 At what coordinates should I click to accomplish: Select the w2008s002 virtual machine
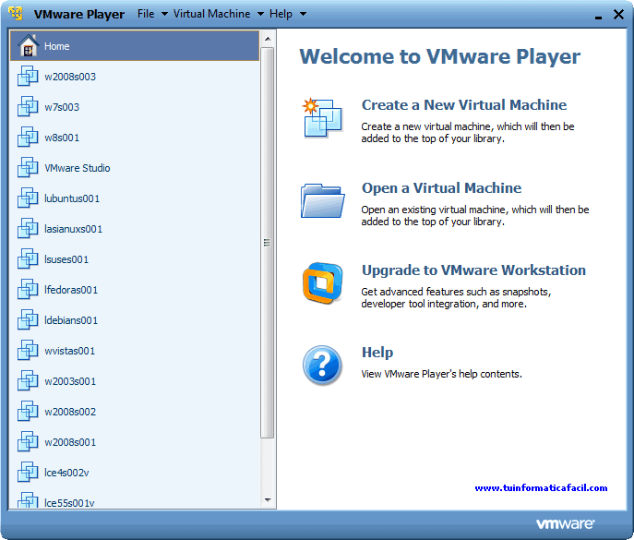click(x=134, y=412)
